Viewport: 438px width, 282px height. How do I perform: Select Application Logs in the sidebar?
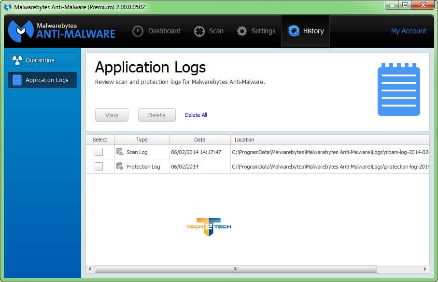click(x=42, y=80)
